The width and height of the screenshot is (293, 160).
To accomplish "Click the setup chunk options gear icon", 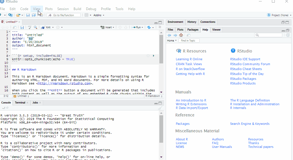I will coord(148,56).
